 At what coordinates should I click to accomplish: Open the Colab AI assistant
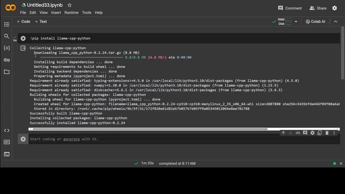(315, 22)
